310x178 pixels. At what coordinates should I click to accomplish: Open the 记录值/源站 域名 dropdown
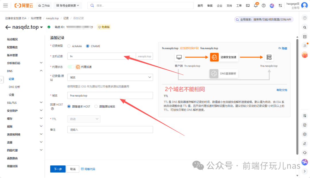pos(110,77)
